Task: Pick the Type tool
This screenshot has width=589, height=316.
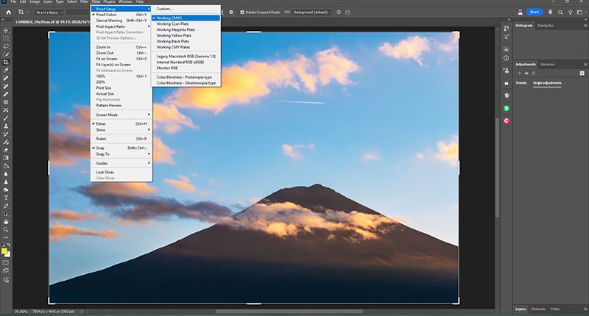Action: point(6,198)
